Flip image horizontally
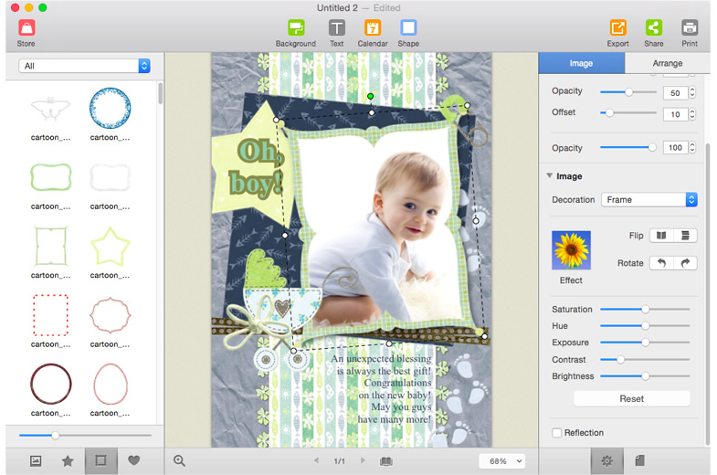This screenshot has height=475, width=717. pyautogui.click(x=661, y=236)
